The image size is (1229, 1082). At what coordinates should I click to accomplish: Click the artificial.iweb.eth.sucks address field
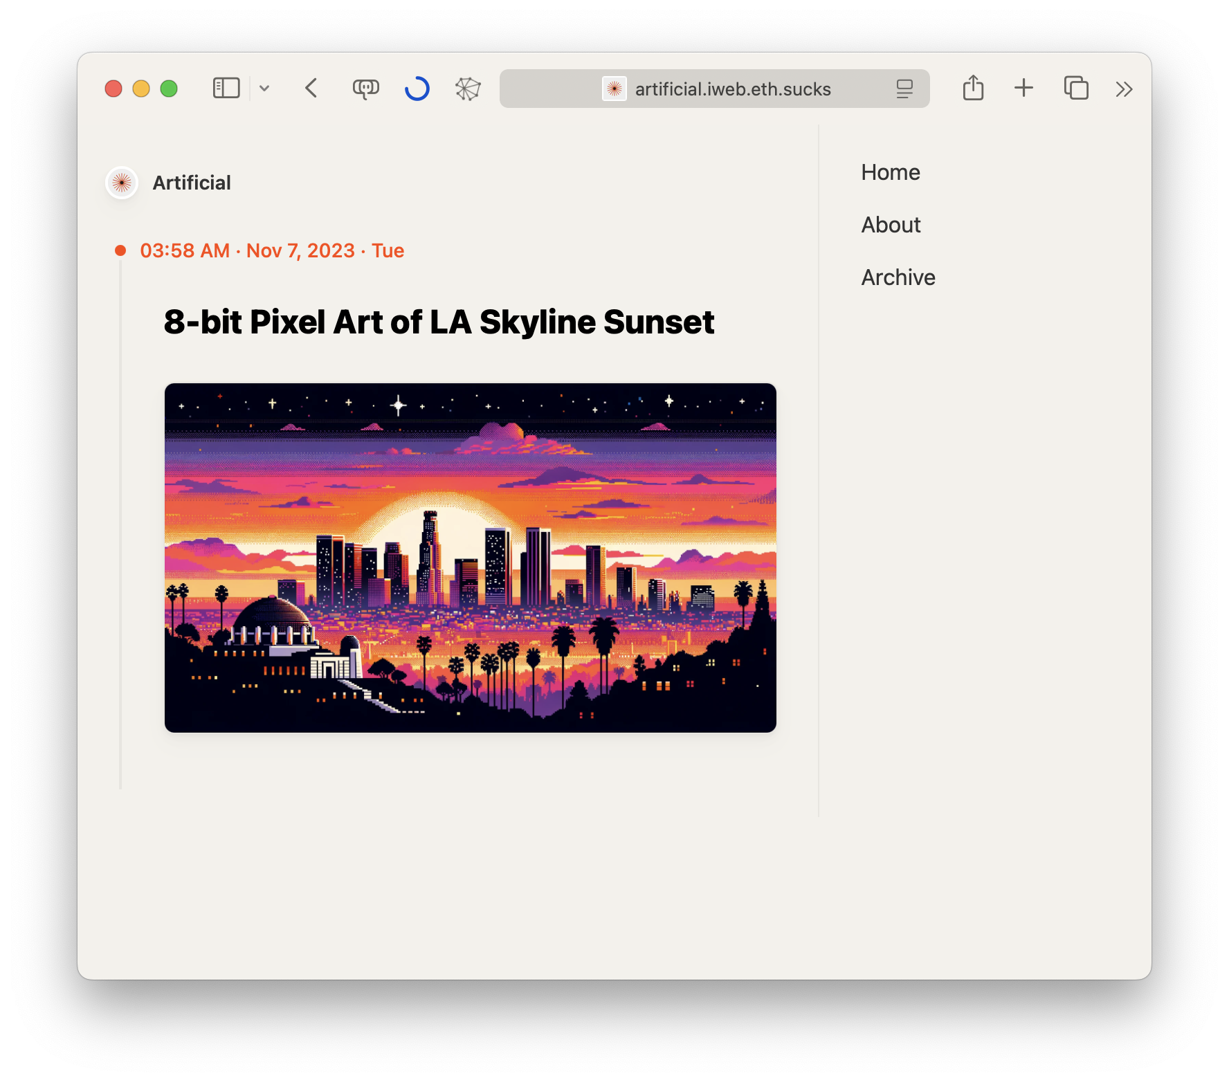click(733, 89)
